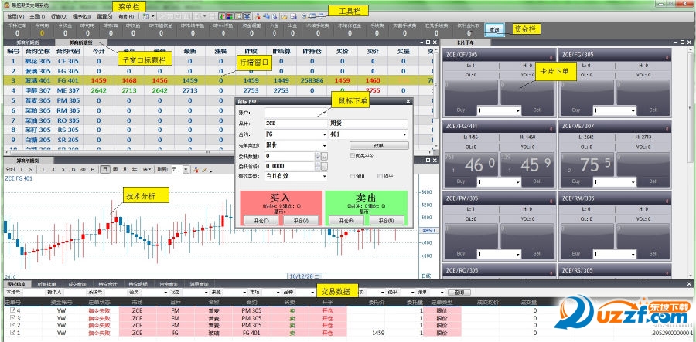Open quantity dropdown on ZCE/CF/305 card
The width and height of the screenshot is (696, 342).
[517, 110]
